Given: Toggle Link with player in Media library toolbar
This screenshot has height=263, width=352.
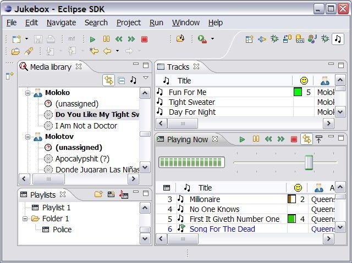Looking at the screenshot, I should tap(109, 80).
